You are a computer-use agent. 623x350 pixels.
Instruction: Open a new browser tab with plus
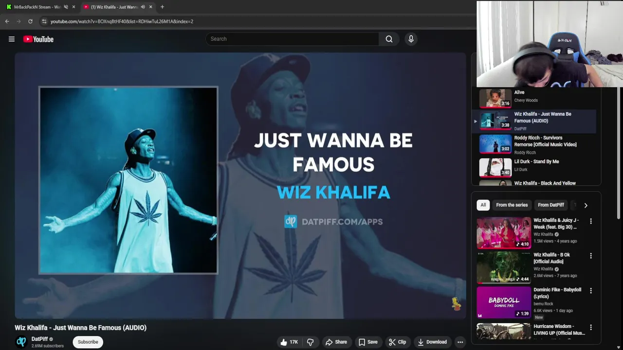pos(162,7)
